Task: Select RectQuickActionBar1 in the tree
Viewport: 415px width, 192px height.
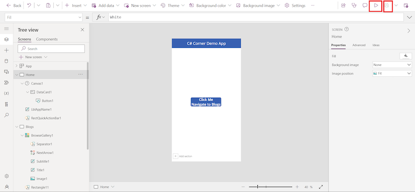Action: pos(46,118)
